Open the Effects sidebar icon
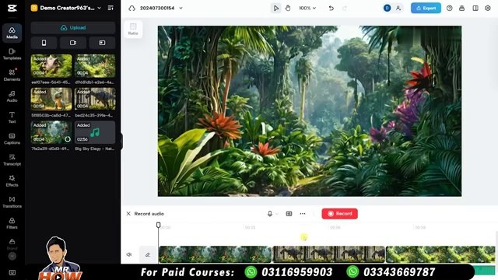 pos(12,181)
